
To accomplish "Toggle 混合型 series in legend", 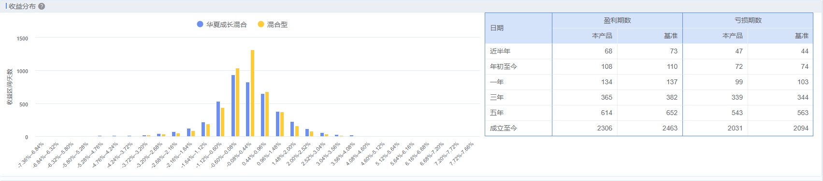I will pyautogui.click(x=273, y=24).
